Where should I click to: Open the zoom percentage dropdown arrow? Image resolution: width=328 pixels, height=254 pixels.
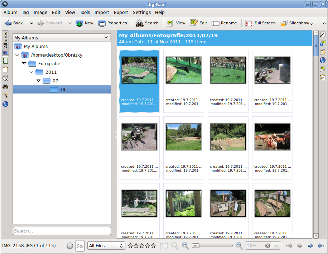click(x=277, y=246)
